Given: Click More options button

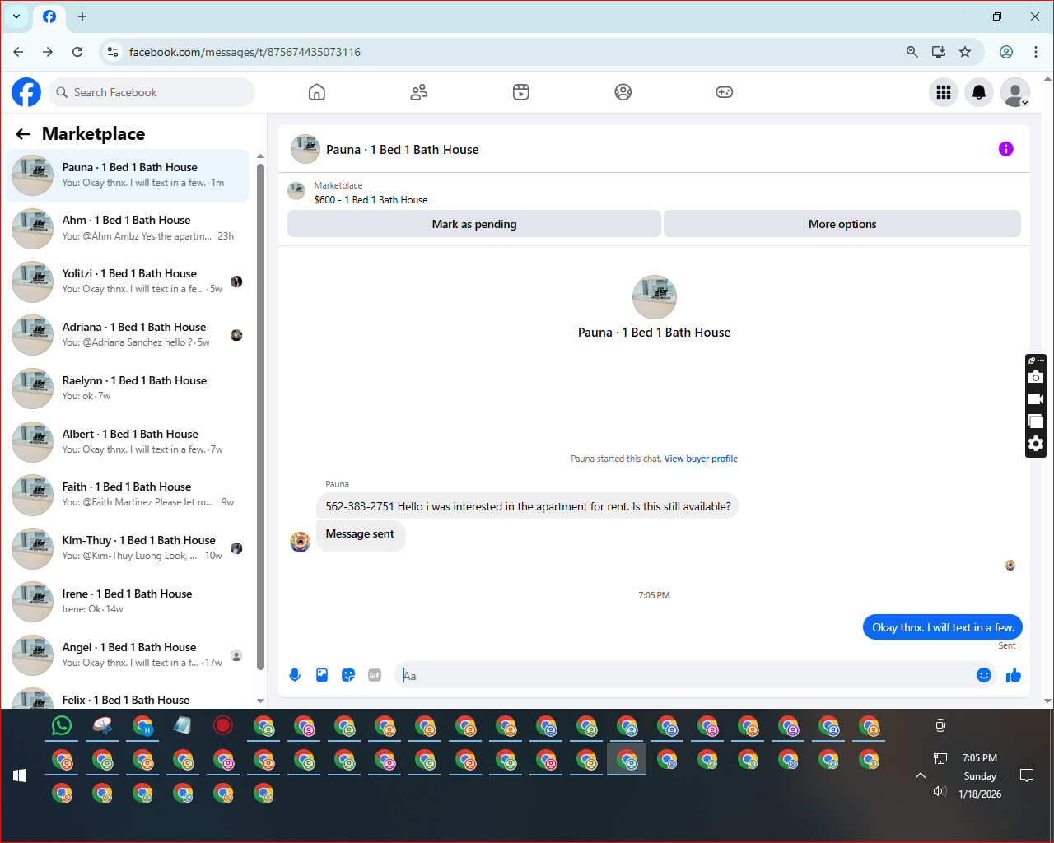Looking at the screenshot, I should tap(842, 224).
